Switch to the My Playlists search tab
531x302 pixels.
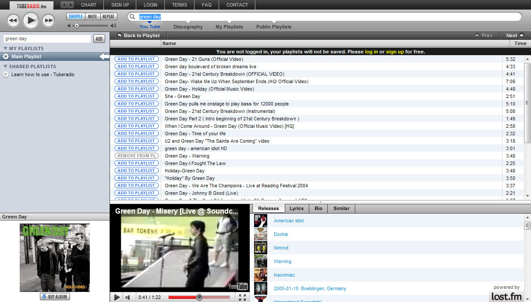(229, 27)
